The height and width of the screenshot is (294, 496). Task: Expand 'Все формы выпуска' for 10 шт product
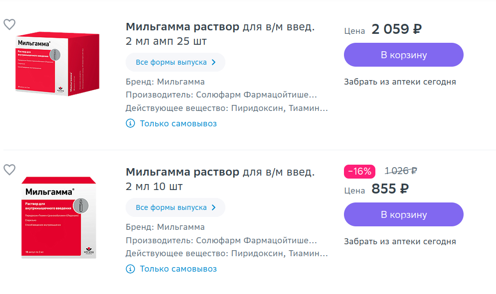(175, 207)
